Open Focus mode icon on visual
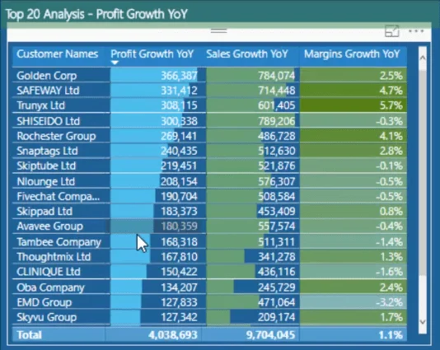Screen dimensions: 440x350 click(391, 31)
